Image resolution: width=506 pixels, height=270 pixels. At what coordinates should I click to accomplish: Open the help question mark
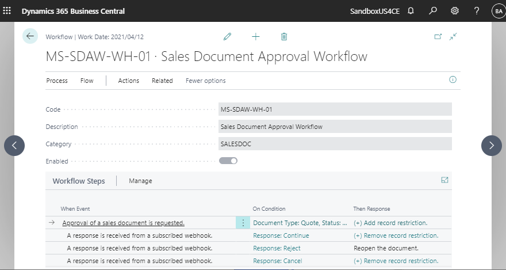pyautogui.click(x=476, y=11)
